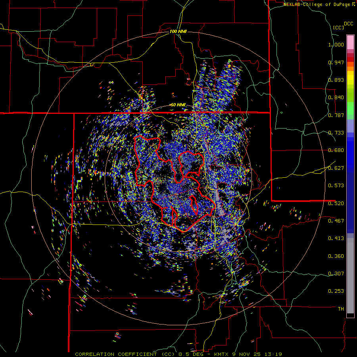Click the 0.467 scale value
357x357 pixels.
click(336, 221)
